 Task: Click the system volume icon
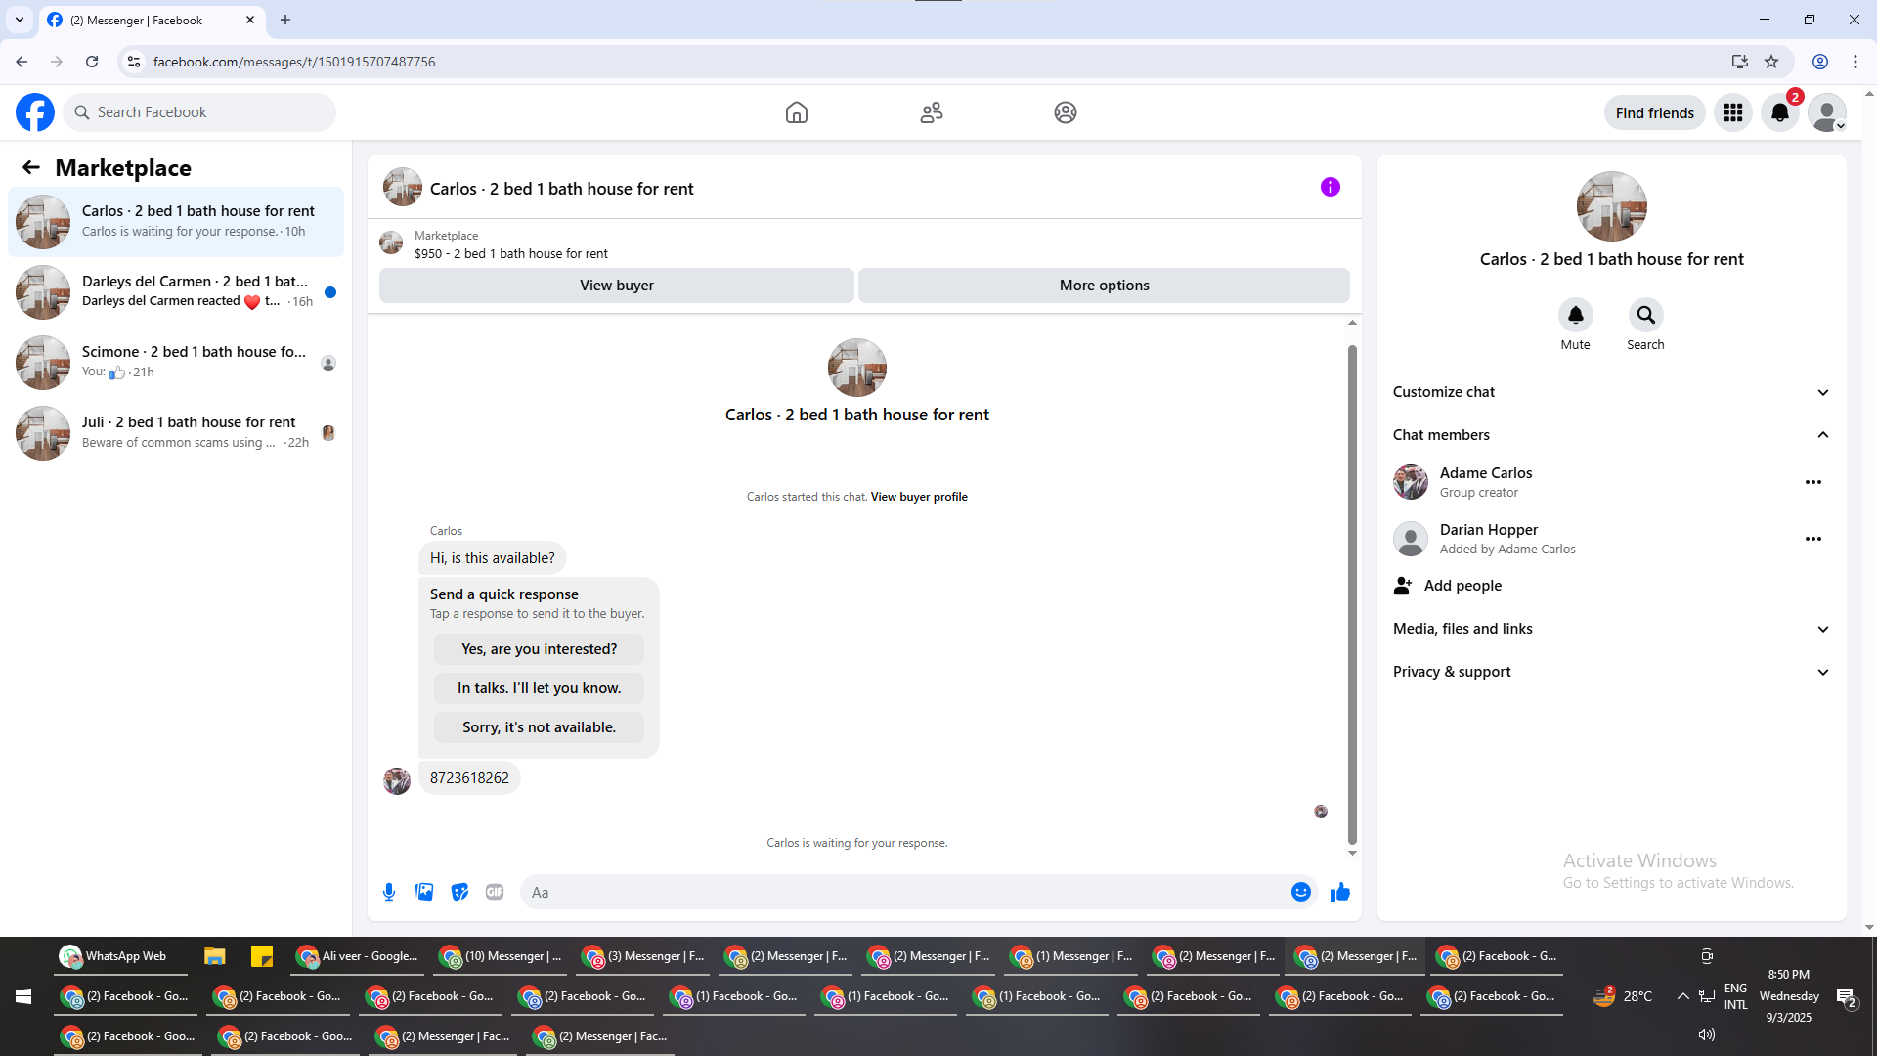pyautogui.click(x=1707, y=1034)
